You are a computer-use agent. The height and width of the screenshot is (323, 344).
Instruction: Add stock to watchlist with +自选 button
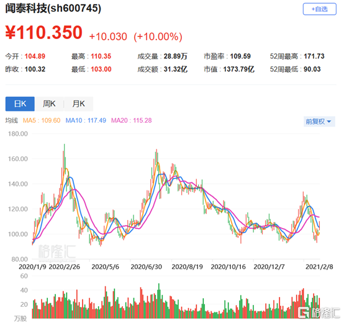(x=319, y=9)
